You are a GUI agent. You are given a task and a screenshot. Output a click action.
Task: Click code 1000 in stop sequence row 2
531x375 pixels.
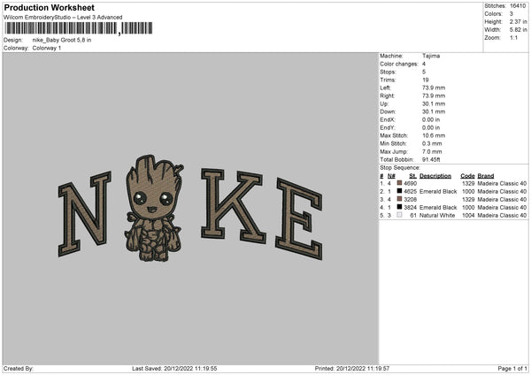click(468, 192)
